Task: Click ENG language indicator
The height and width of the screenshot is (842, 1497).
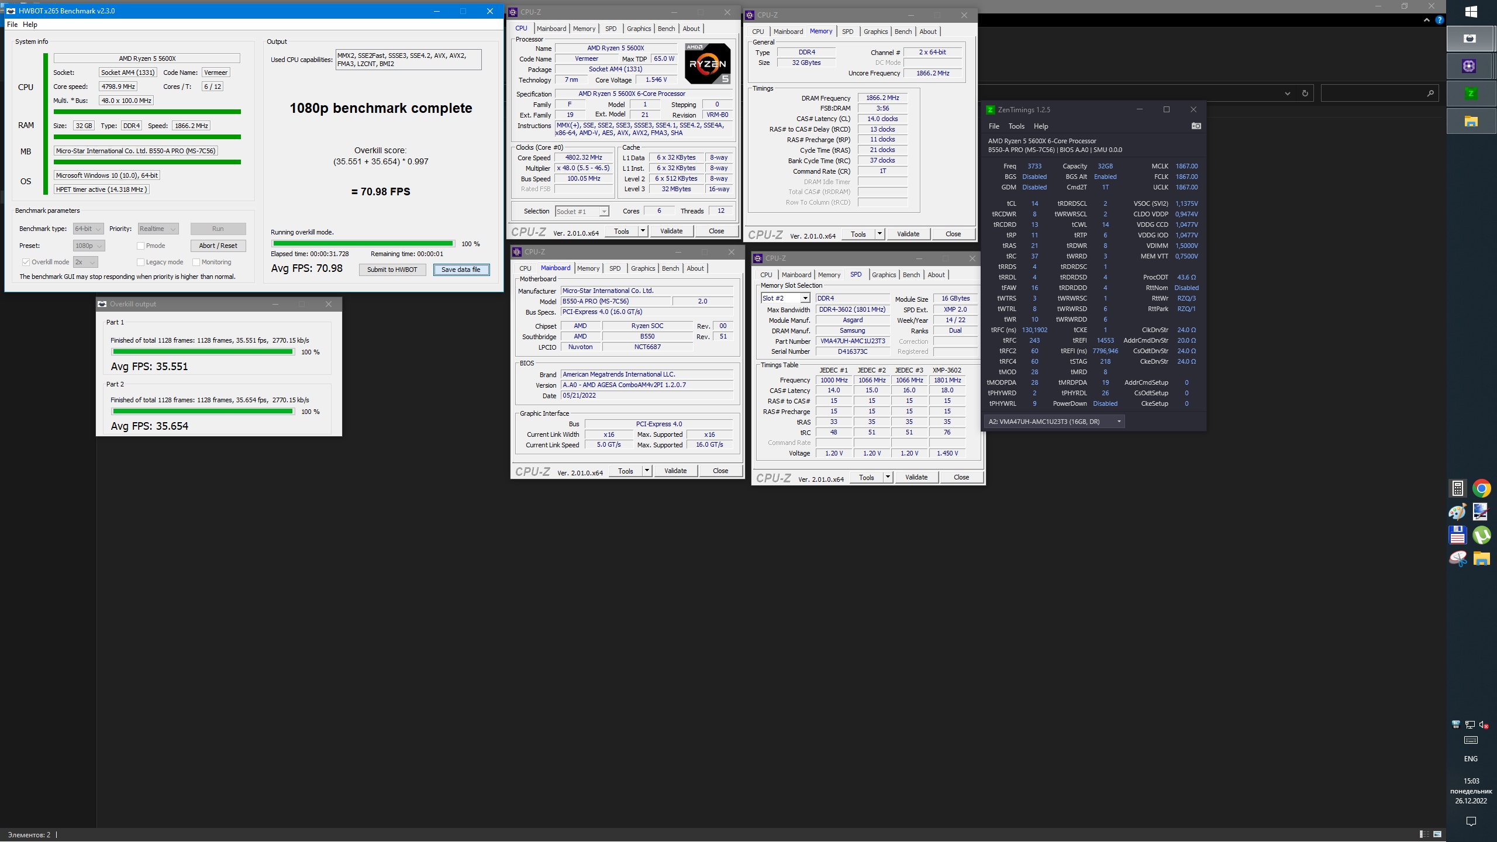Action: tap(1471, 759)
